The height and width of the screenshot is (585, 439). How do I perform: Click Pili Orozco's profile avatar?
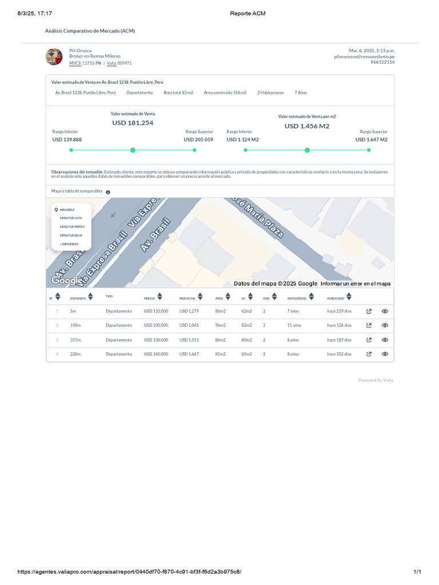point(54,57)
